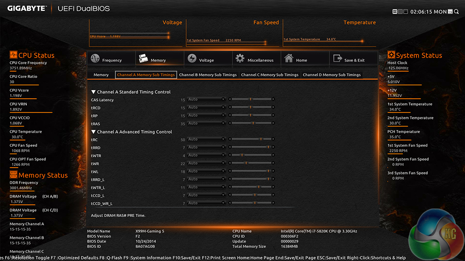The width and height of the screenshot is (465, 261).
Task: Open the tRP Auto dropdown
Action: pos(206,115)
